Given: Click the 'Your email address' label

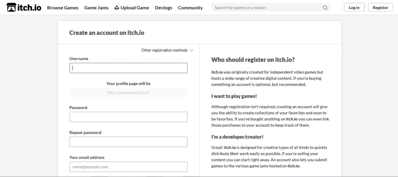Looking at the screenshot, I should coord(87,158).
